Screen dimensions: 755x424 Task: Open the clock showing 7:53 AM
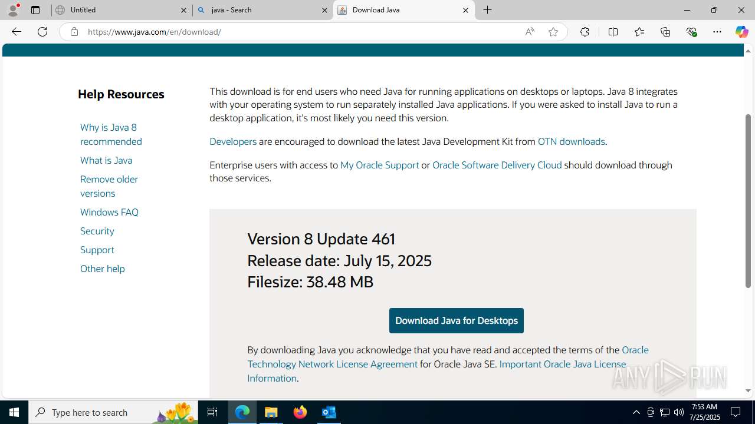(x=704, y=412)
